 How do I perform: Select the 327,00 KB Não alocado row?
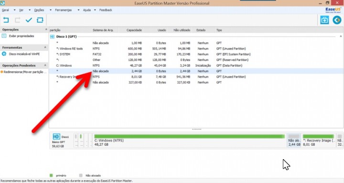click(196, 82)
